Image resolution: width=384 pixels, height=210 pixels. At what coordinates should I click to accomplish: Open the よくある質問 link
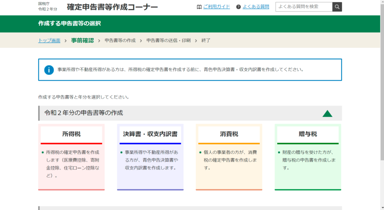pyautogui.click(x=256, y=7)
